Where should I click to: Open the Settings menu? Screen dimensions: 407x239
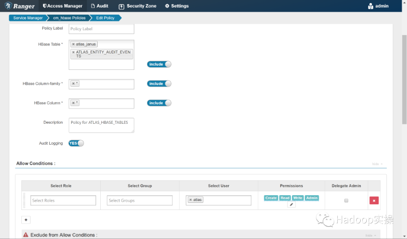[x=177, y=6]
